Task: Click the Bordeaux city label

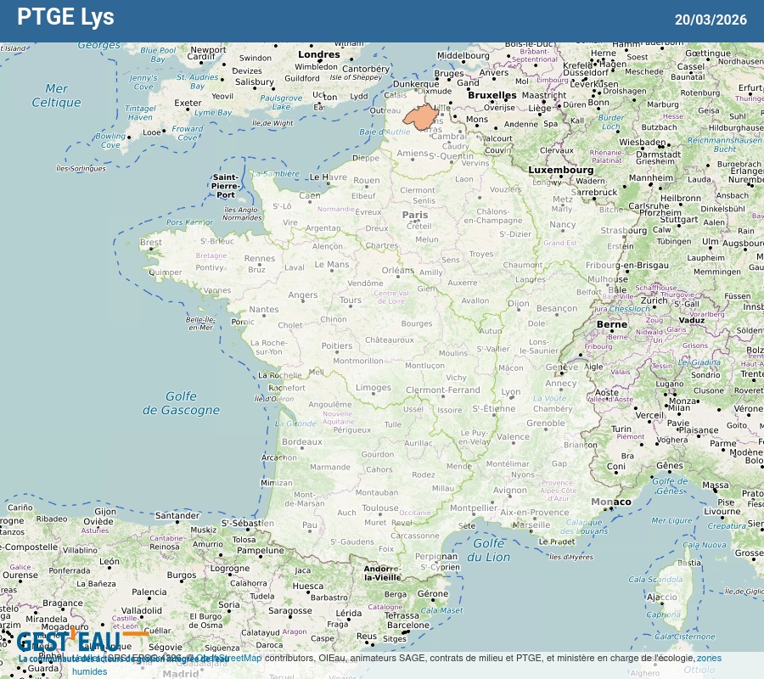Action: [301, 442]
